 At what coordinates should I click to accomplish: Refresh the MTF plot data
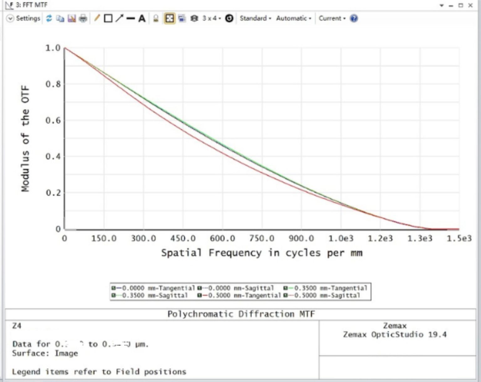[x=49, y=18]
